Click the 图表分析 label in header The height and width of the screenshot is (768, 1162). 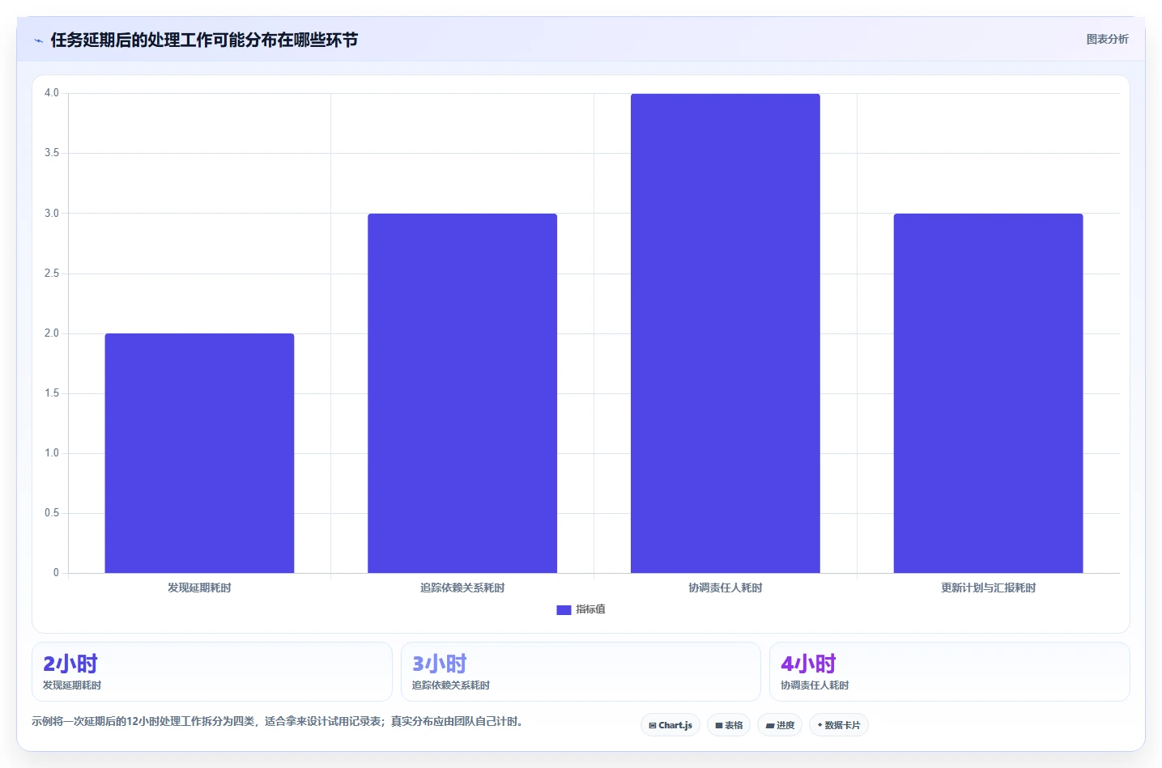[x=1107, y=39]
